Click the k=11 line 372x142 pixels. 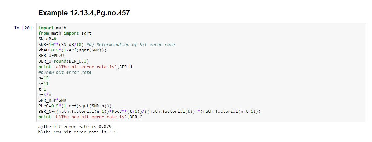point(43,83)
